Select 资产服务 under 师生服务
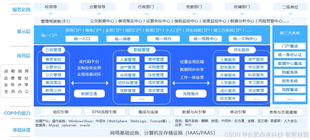Image resolution: width=310 pixels, height=140 pixels. click(x=256, y=59)
